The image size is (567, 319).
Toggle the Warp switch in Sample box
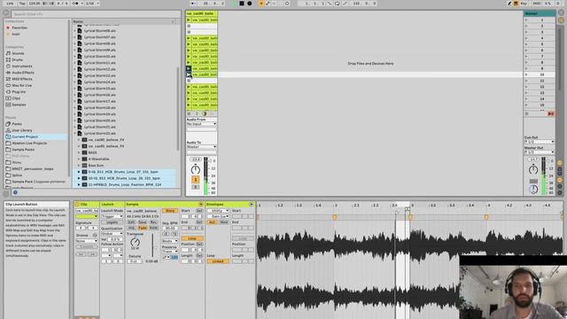pos(169,211)
